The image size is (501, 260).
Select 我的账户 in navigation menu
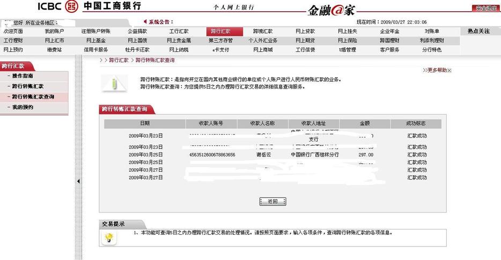click(54, 32)
